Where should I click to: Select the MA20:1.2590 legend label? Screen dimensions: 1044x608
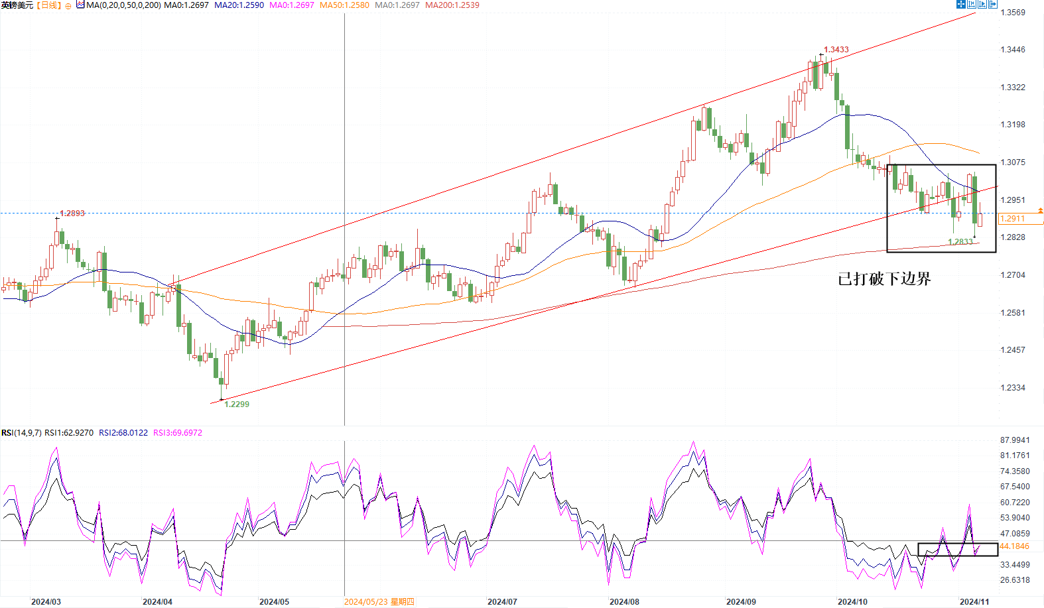pyautogui.click(x=239, y=5)
